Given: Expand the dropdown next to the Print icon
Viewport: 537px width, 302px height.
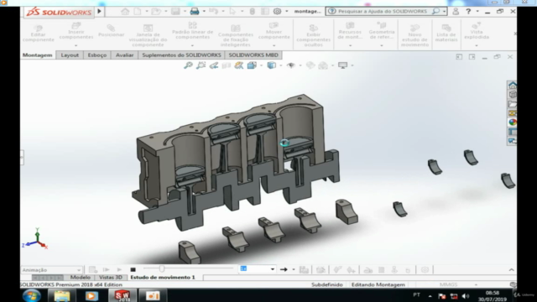Looking at the screenshot, I should pos(204,11).
